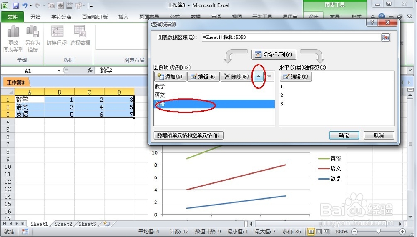This screenshot has width=417, height=237.
Task: Select axis label 2 in category list
Action: click(x=337, y=95)
